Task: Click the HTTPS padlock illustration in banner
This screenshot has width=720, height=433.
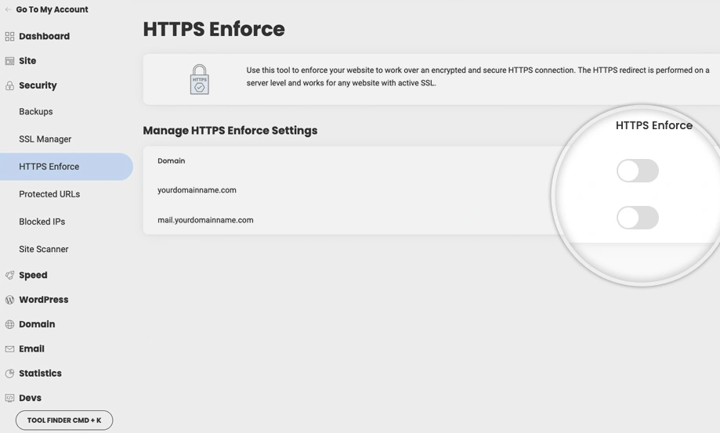Action: coord(199,80)
